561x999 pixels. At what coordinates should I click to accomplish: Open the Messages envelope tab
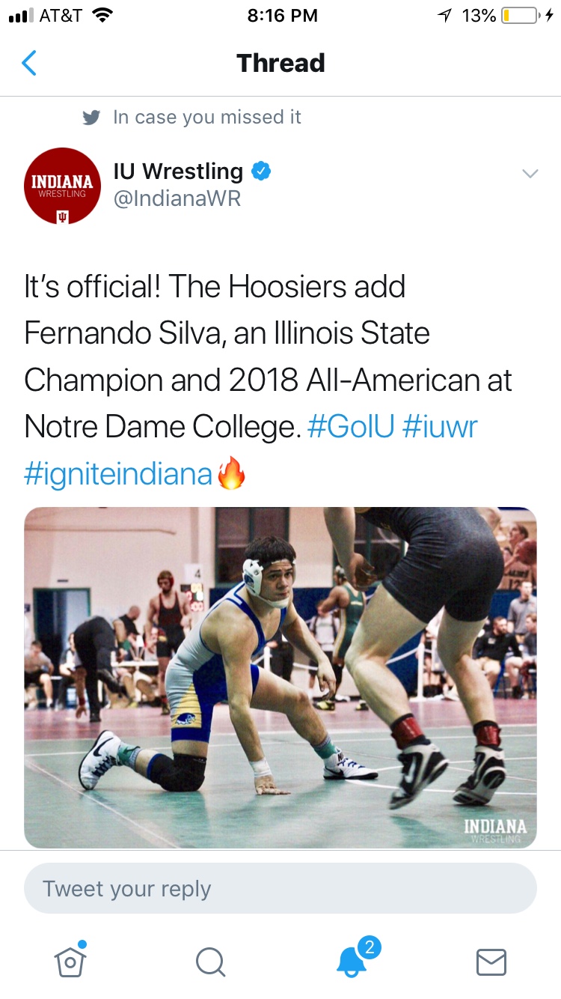(491, 962)
